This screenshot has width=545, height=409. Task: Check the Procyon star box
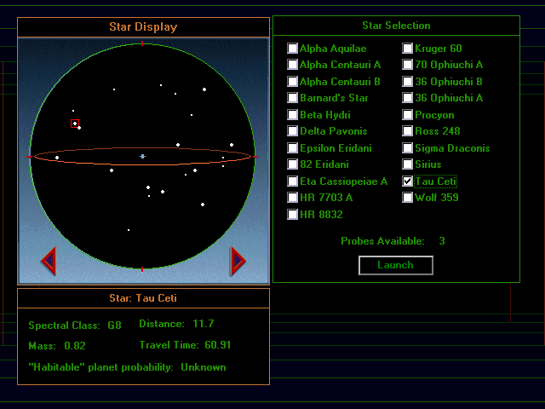click(x=408, y=115)
